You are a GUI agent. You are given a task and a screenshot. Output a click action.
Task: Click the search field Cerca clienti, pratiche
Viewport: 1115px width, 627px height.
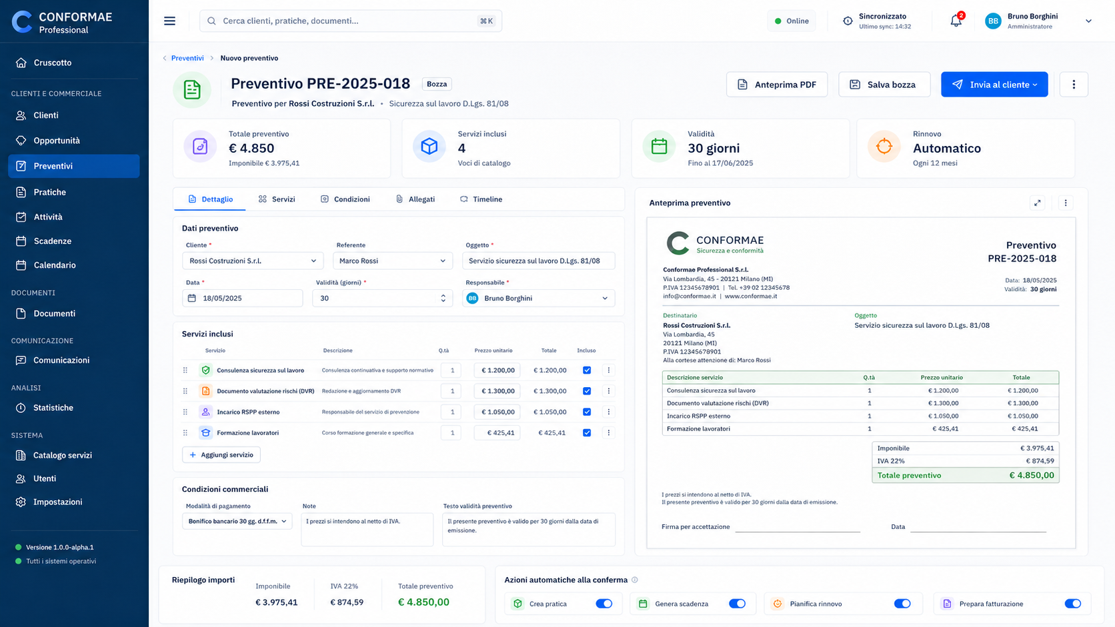[351, 21]
